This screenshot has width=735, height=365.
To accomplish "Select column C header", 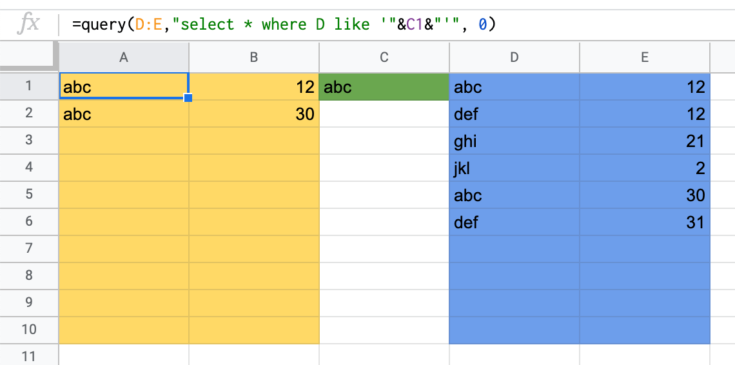I will (384, 57).
